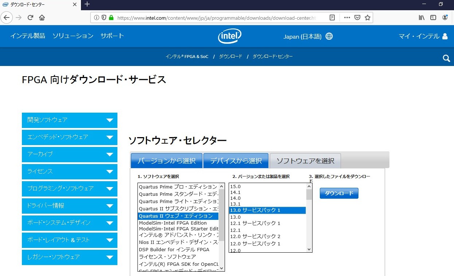Image resolution: width=454 pixels, height=276 pixels.
Task: Open マイ・インテル account link
Action: (x=419, y=36)
